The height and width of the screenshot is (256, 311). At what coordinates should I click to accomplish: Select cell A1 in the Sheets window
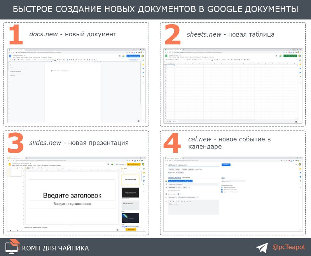click(171, 65)
